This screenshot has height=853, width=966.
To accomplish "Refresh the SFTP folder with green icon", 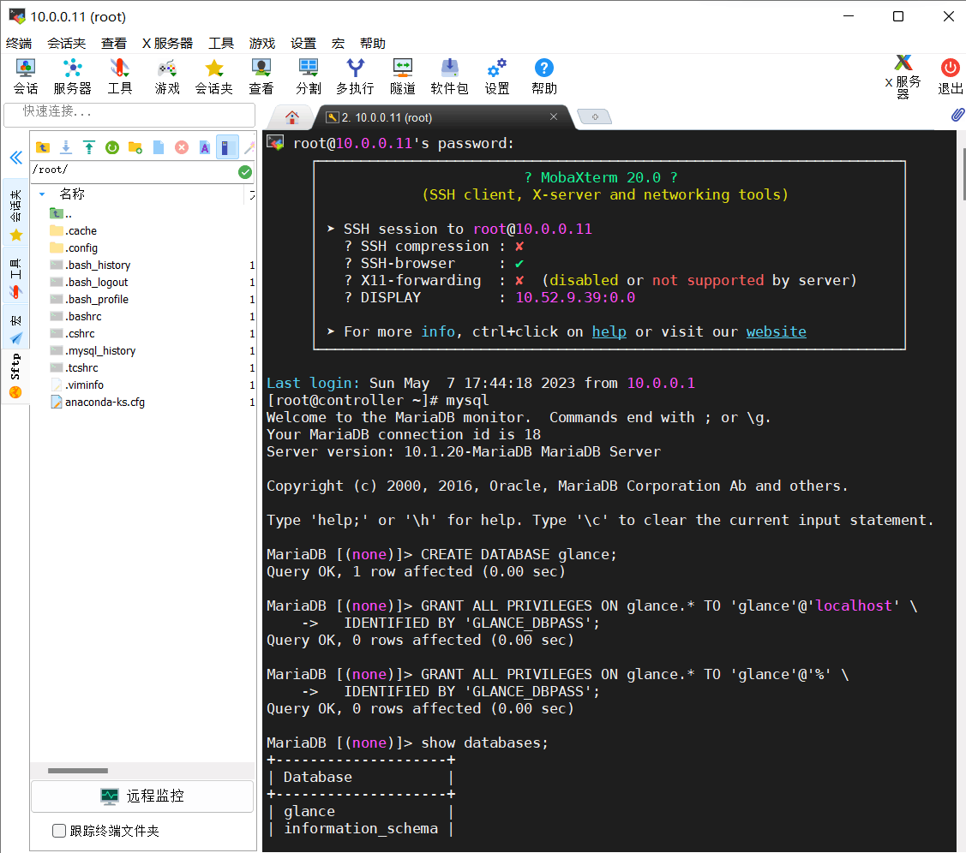I will (112, 147).
